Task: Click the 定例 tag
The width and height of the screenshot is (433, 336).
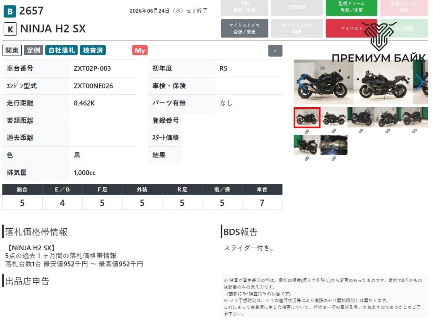Action: click(x=33, y=50)
